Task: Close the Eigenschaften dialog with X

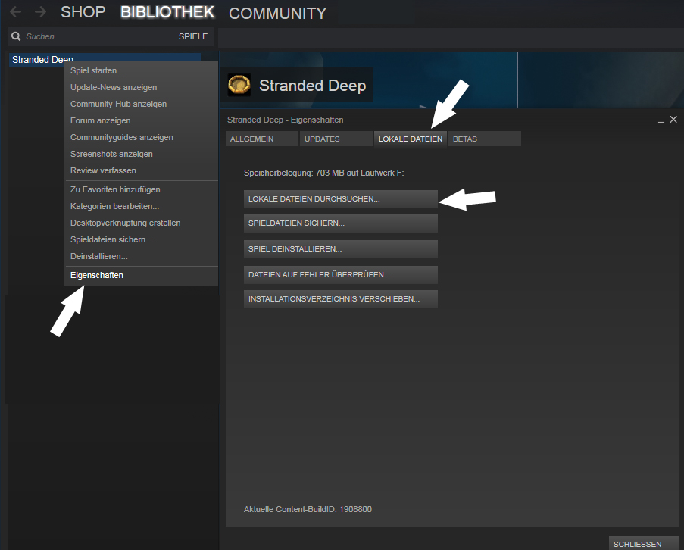Action: tap(673, 120)
